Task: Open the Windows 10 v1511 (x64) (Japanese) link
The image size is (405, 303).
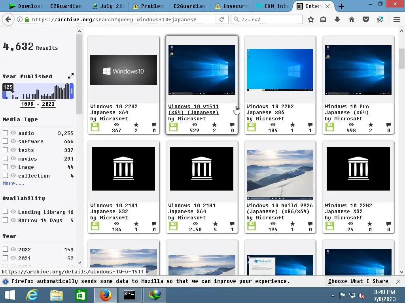Action: [x=193, y=109]
